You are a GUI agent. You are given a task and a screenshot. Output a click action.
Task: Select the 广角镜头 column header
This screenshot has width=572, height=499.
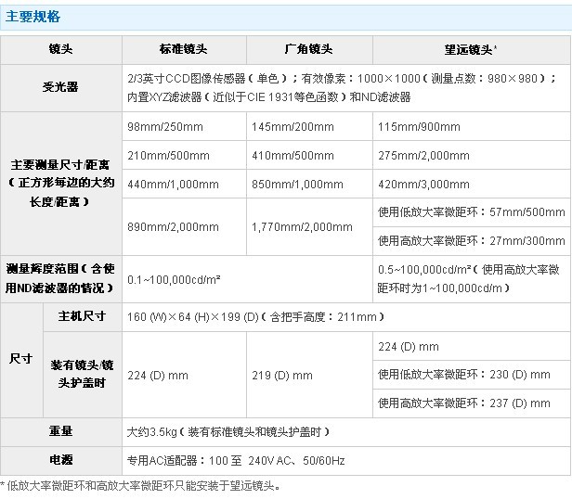[307, 49]
